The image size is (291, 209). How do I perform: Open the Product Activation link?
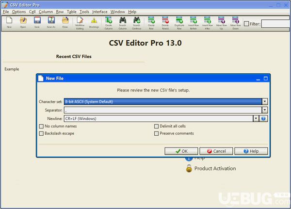point(215,168)
